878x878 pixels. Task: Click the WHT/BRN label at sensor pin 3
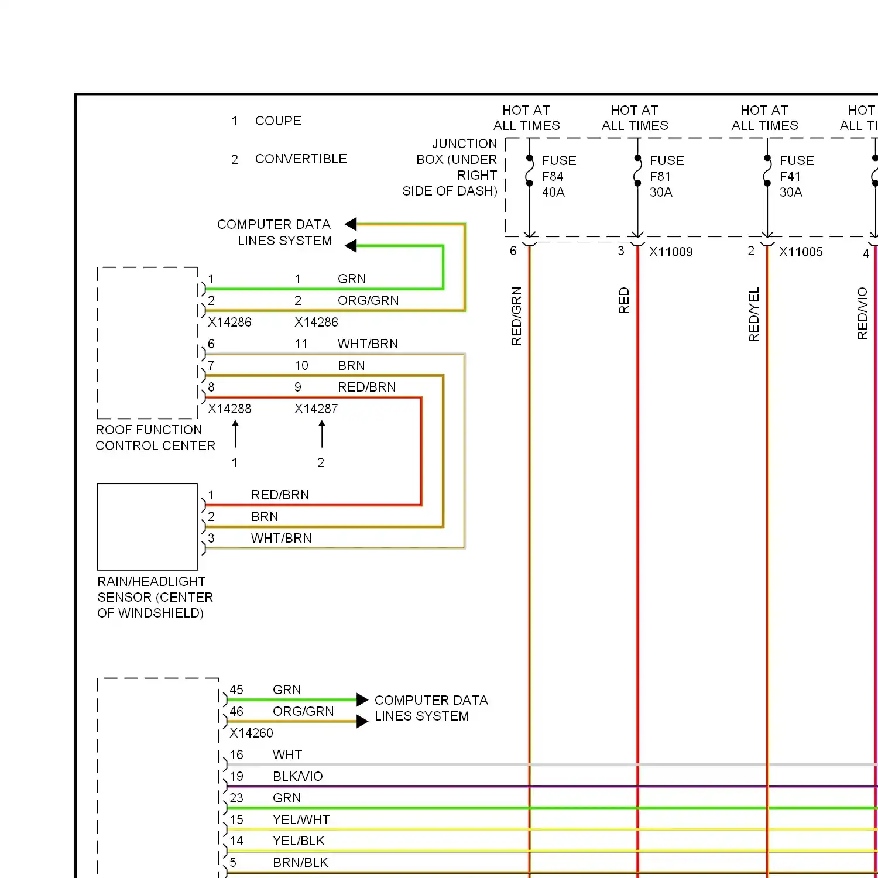281,538
